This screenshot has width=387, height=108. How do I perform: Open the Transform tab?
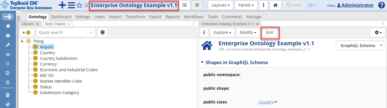tap(135, 17)
